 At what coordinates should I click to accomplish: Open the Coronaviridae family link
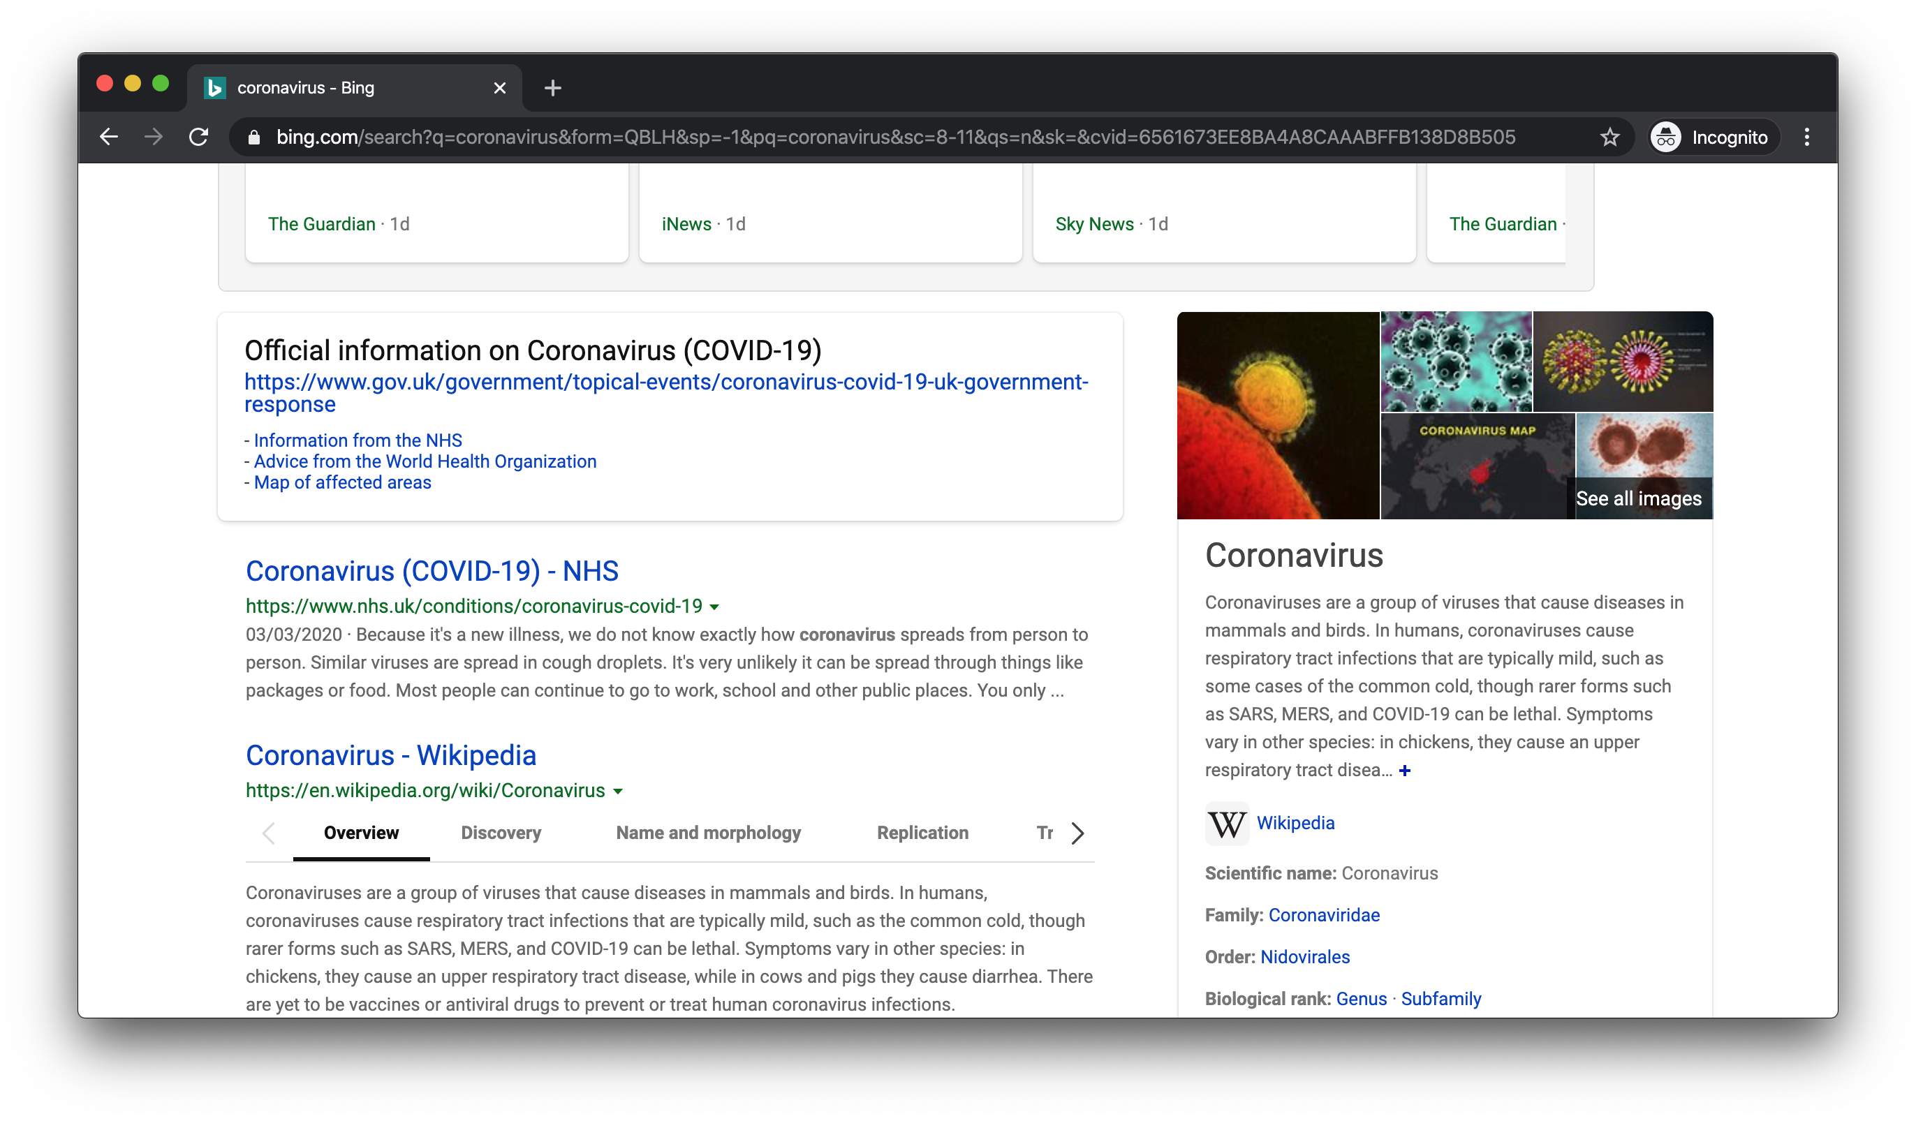pos(1324,915)
